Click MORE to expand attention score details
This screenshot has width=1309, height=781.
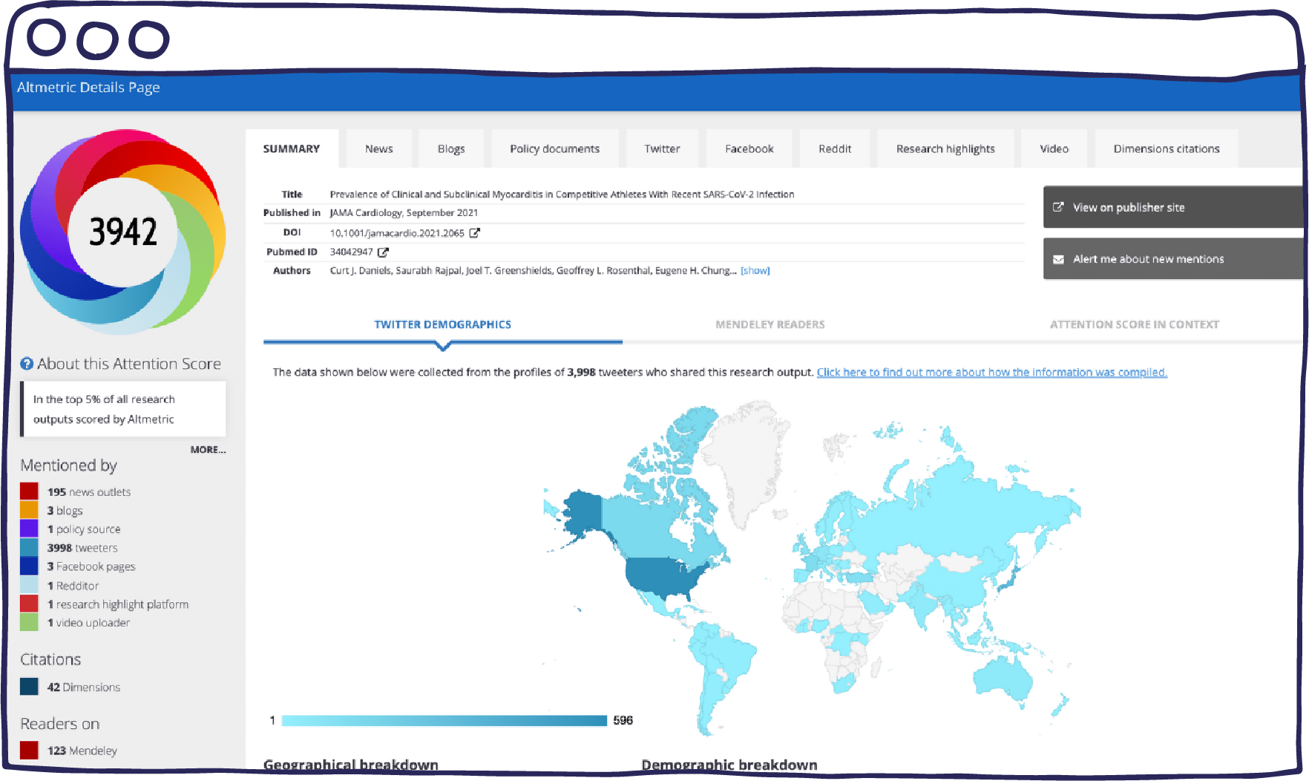coord(209,450)
